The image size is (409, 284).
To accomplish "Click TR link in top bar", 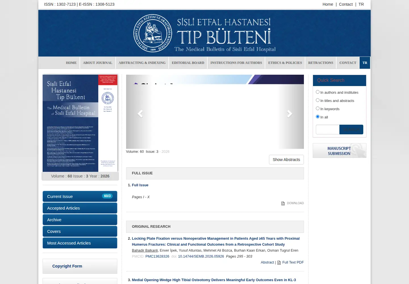I will pyautogui.click(x=361, y=4).
